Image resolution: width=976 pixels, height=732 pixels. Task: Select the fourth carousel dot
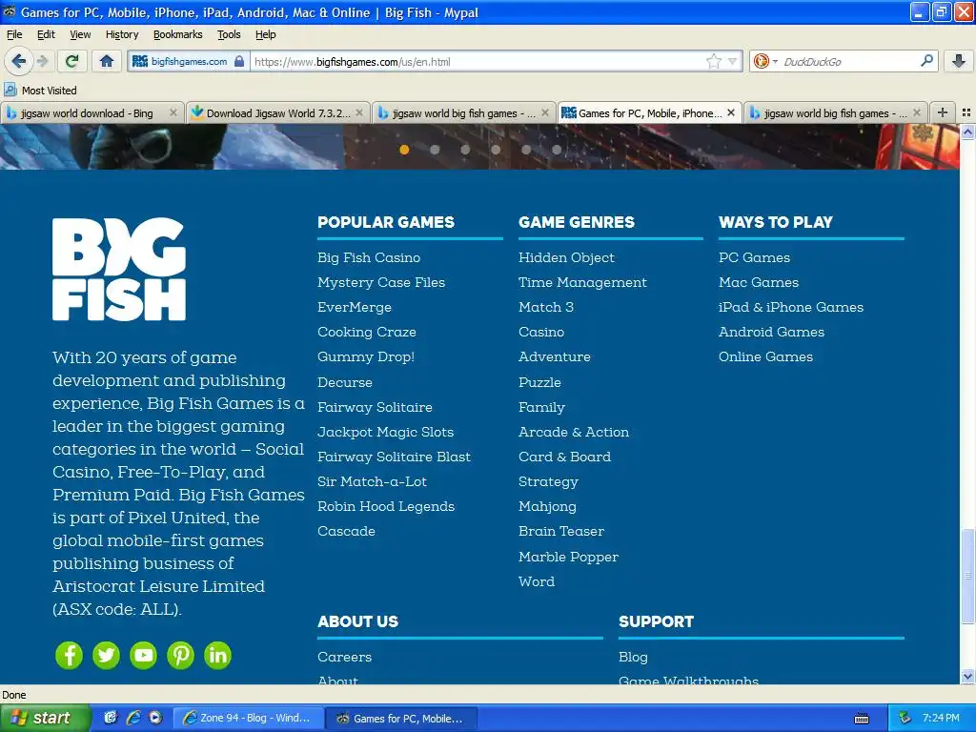pos(496,150)
